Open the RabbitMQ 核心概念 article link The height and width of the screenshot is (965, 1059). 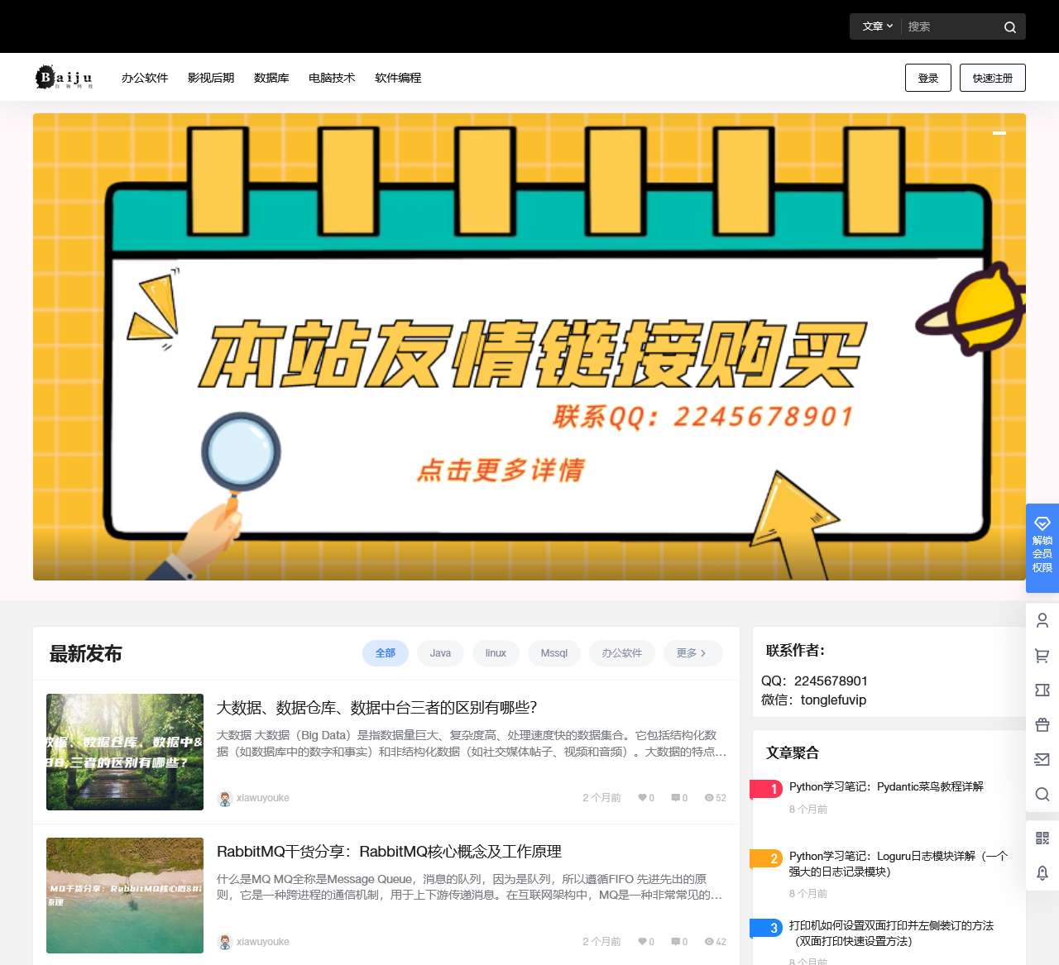389,852
